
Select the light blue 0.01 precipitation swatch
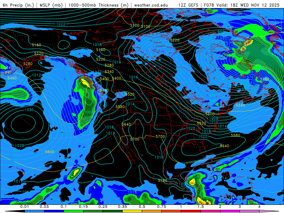(34, 211)
